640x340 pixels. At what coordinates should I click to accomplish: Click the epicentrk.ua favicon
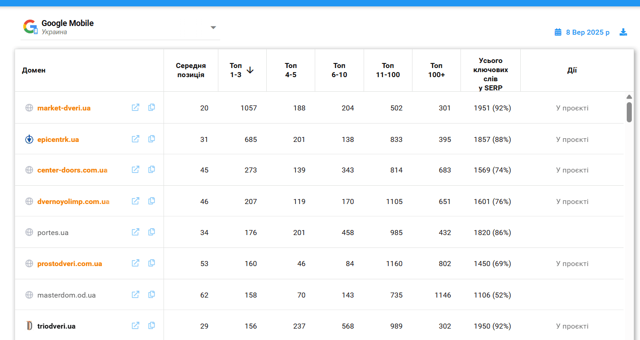[29, 139]
